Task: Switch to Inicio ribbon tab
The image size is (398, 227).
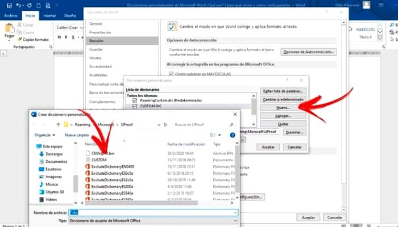Action: click(x=30, y=16)
